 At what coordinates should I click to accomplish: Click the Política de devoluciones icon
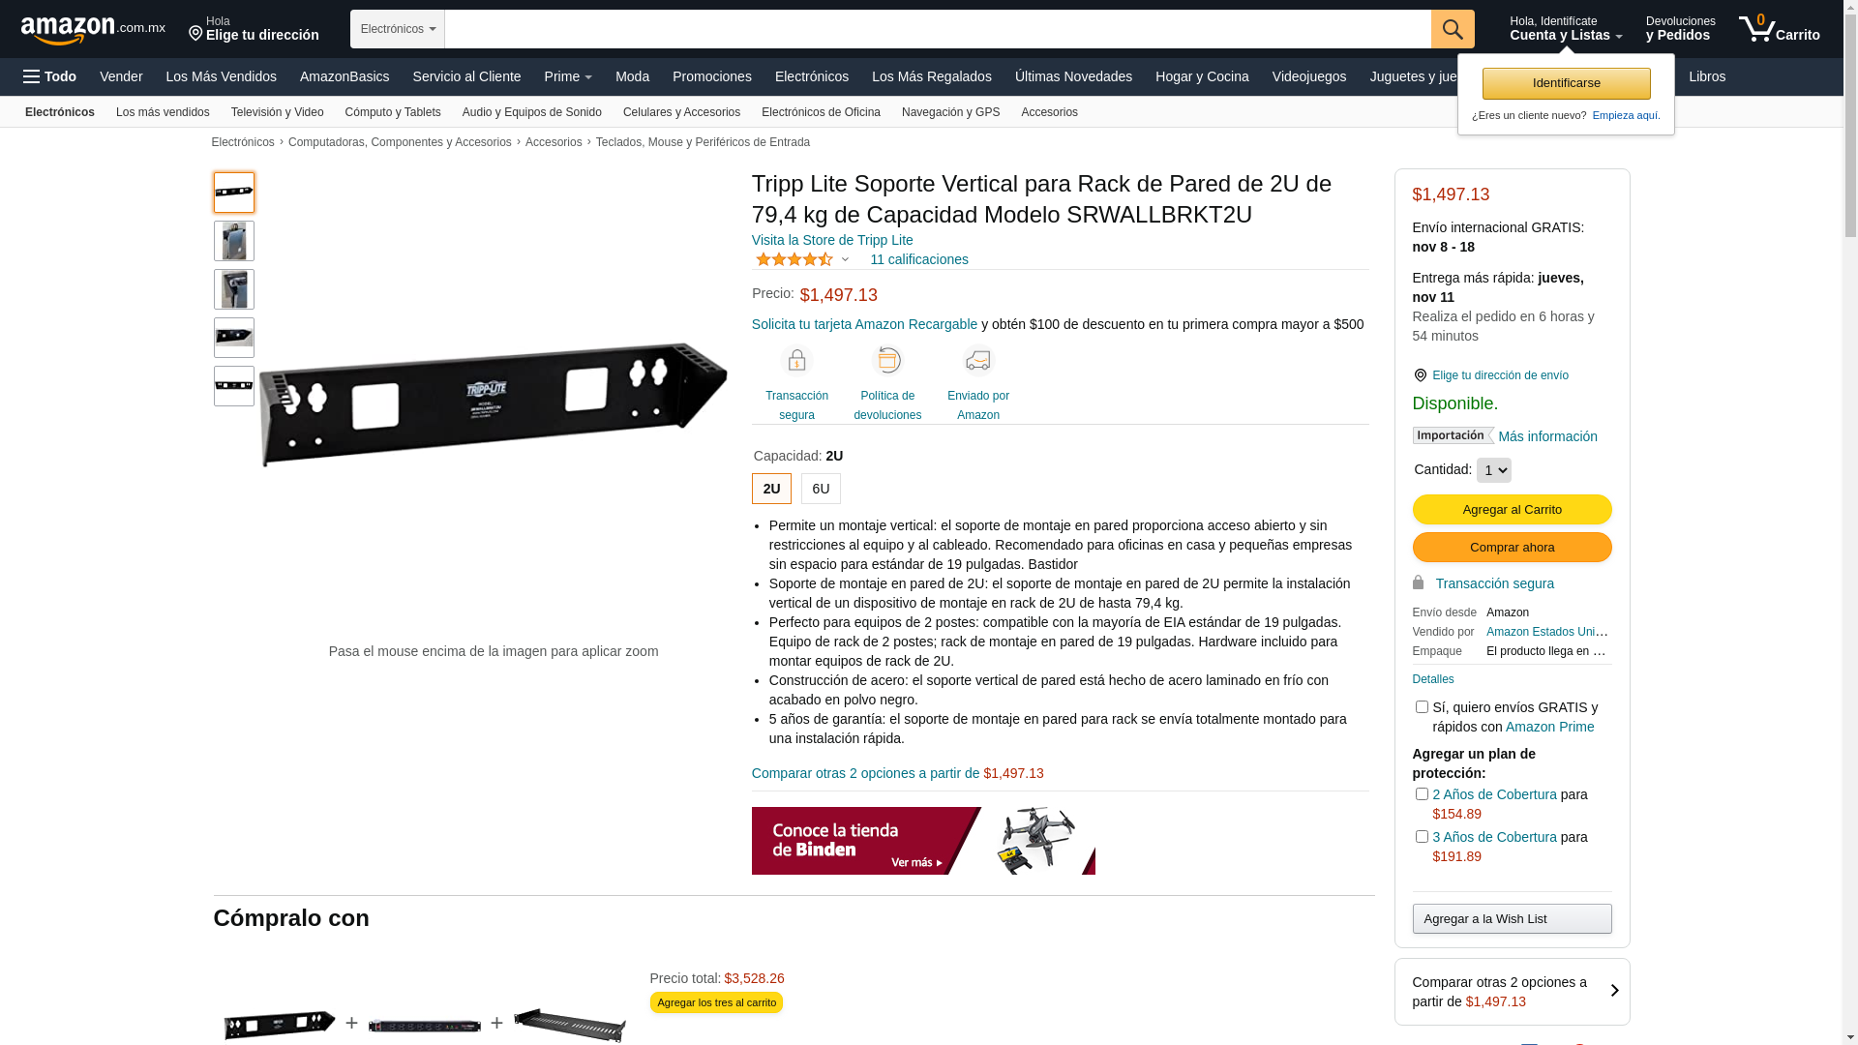pyautogui.click(x=887, y=360)
